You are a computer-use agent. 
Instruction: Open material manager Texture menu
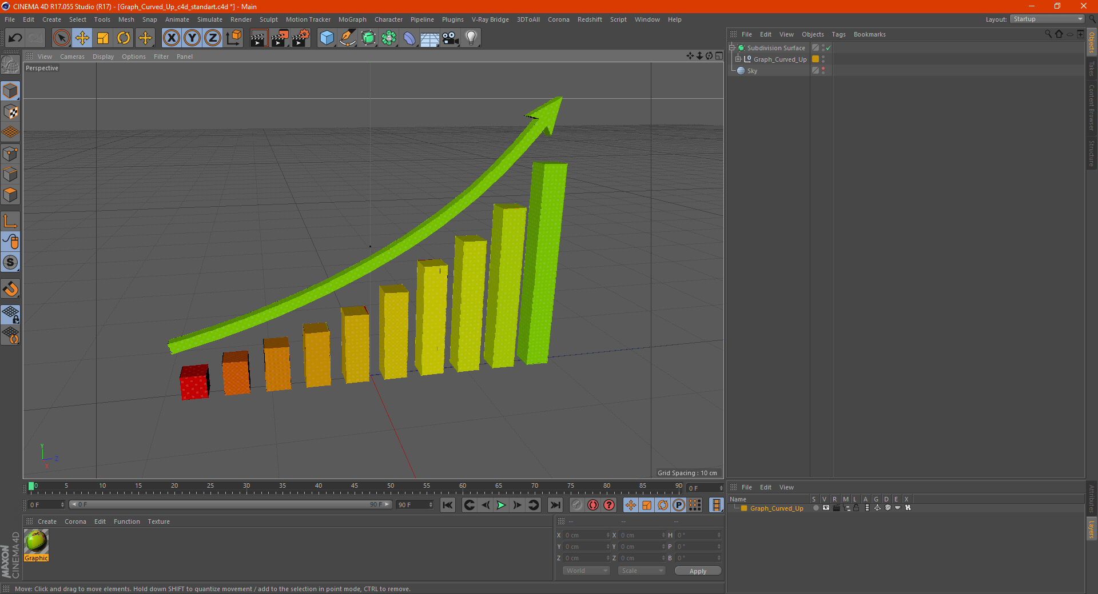coord(158,521)
